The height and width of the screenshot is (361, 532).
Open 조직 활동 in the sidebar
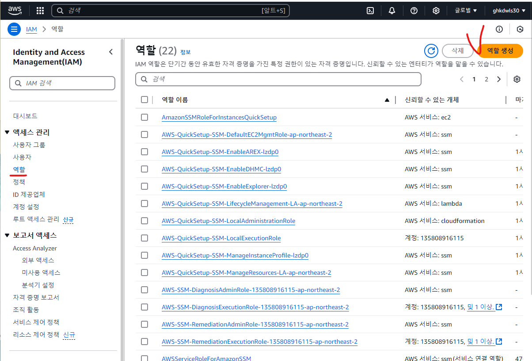tap(26, 310)
